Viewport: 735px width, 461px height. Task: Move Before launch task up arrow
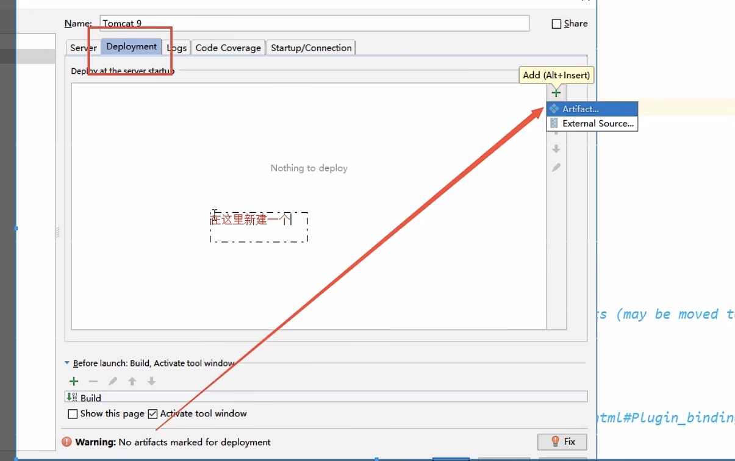tap(132, 381)
